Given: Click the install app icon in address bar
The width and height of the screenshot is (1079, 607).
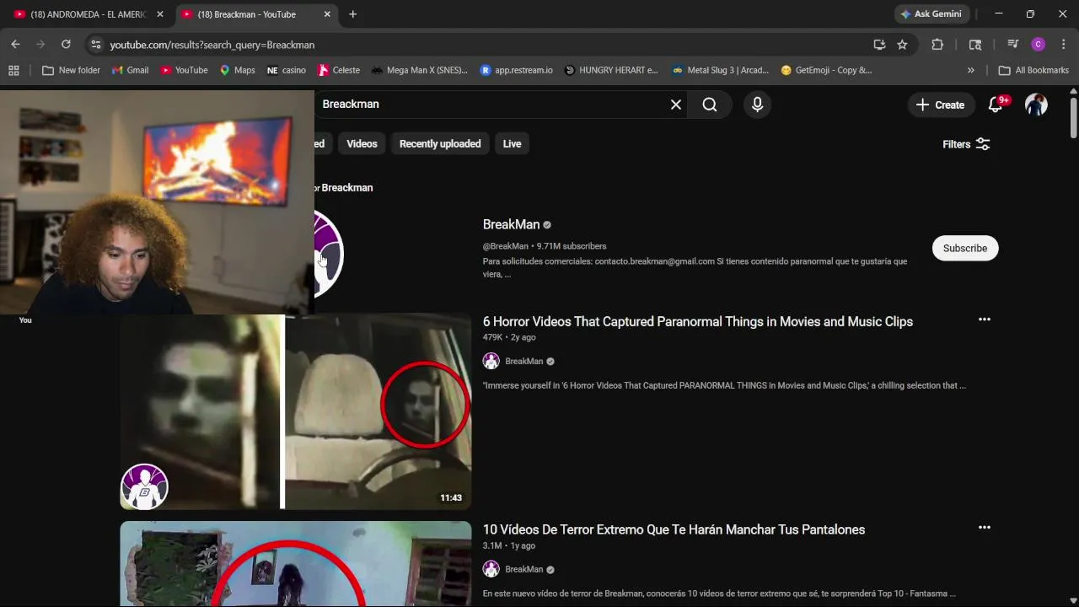Looking at the screenshot, I should coord(879,45).
